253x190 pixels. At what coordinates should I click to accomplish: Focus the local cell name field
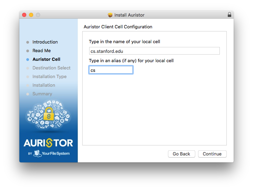[x=154, y=51]
